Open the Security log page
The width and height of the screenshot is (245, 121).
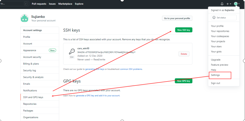tap(40, 71)
